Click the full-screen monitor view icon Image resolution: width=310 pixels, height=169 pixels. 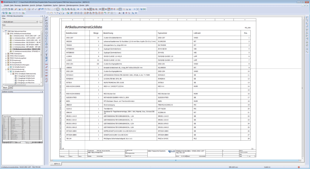pos(58,9)
